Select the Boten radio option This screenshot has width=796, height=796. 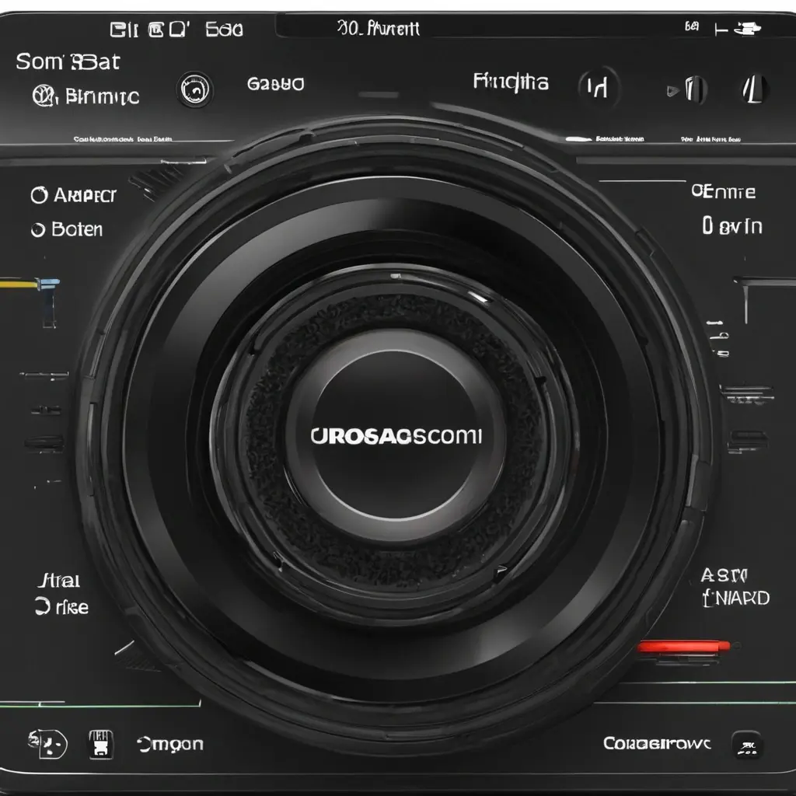[37, 230]
